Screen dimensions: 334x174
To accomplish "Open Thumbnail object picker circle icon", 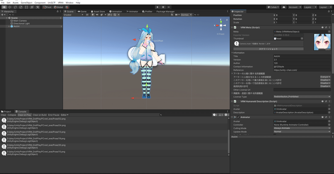I will pyautogui.click(x=302, y=39).
